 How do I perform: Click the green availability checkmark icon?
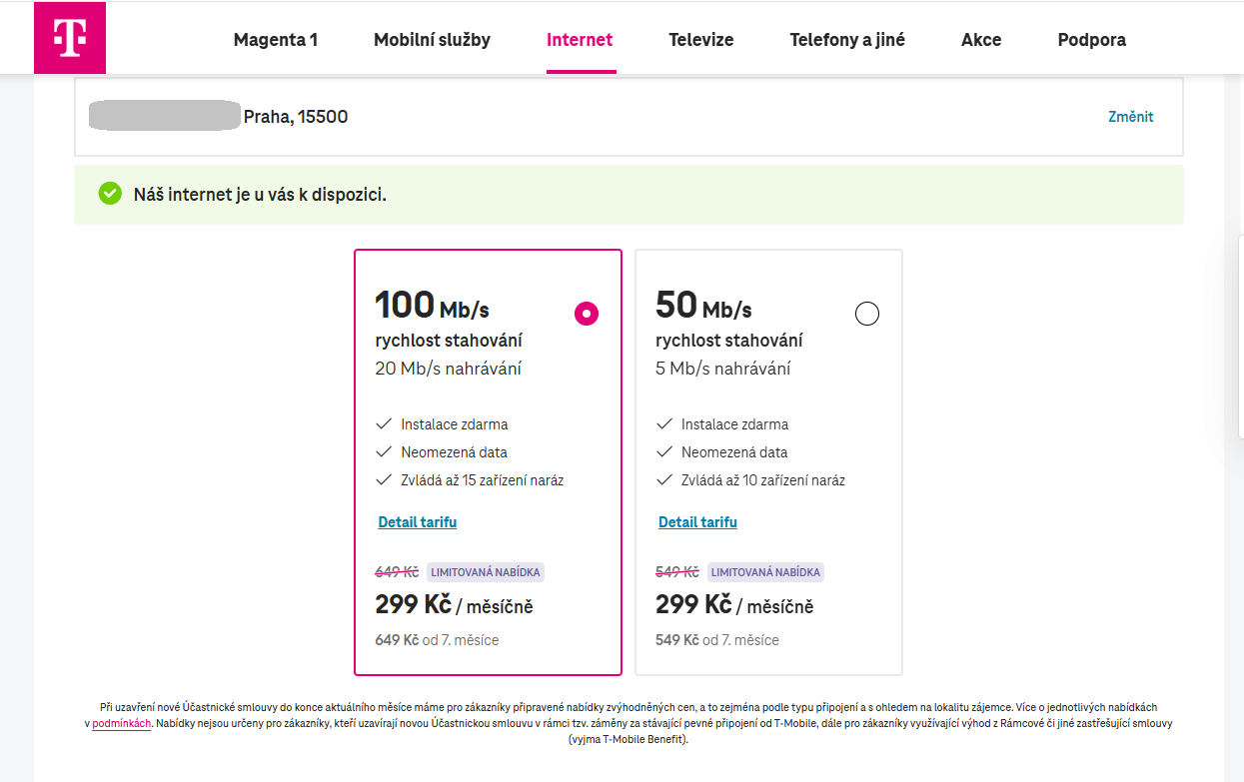(110, 194)
